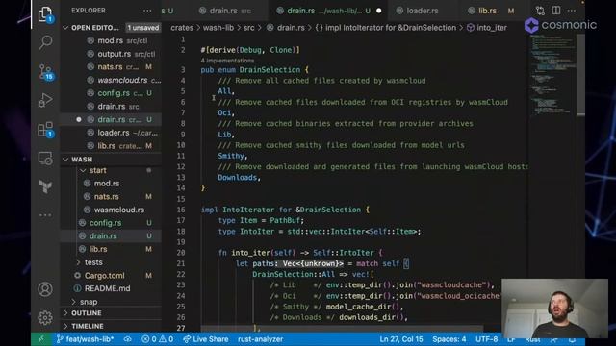Open drain.rs in WASH tree
The width and height of the screenshot is (616, 346).
click(x=111, y=235)
